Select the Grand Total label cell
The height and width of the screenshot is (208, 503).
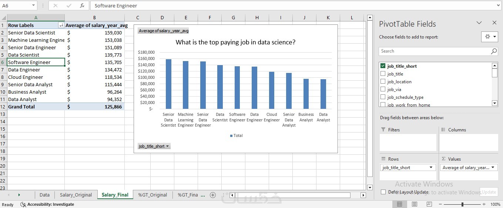tap(36, 107)
